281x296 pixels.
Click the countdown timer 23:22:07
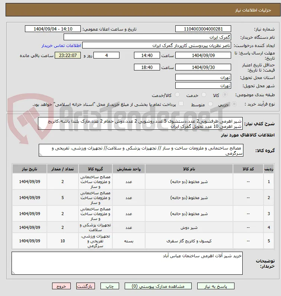point(68,55)
